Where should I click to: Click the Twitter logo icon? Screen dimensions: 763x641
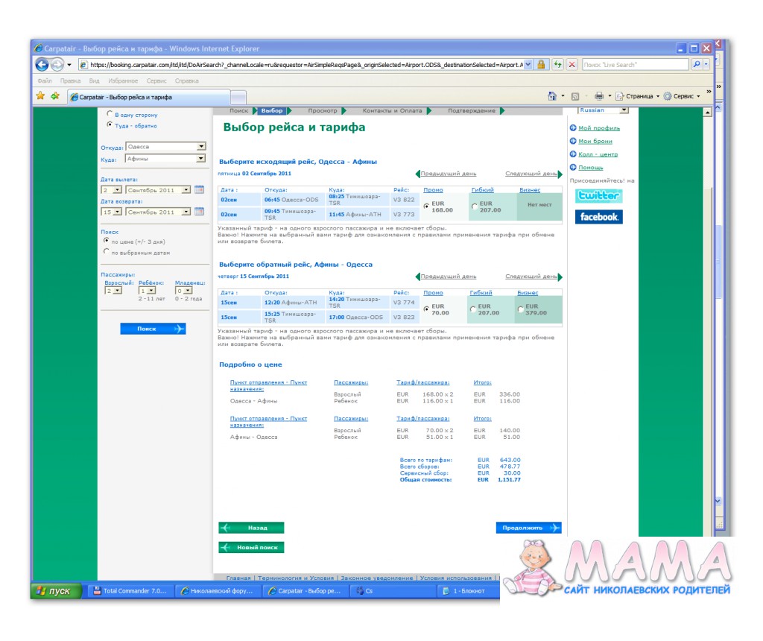[598, 196]
